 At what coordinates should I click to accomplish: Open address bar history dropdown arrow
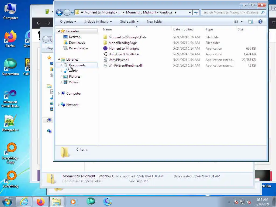190,12
